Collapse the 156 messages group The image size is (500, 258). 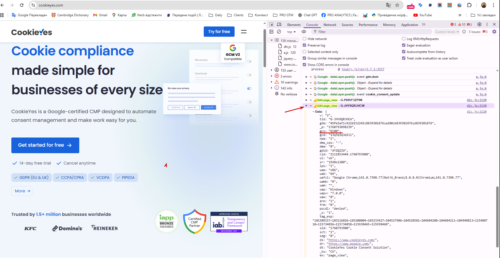pyautogui.click(x=272, y=41)
